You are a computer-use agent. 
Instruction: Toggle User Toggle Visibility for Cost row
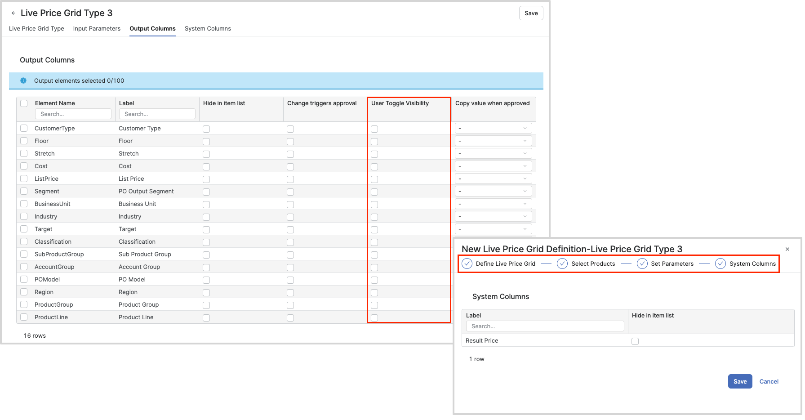point(374,167)
